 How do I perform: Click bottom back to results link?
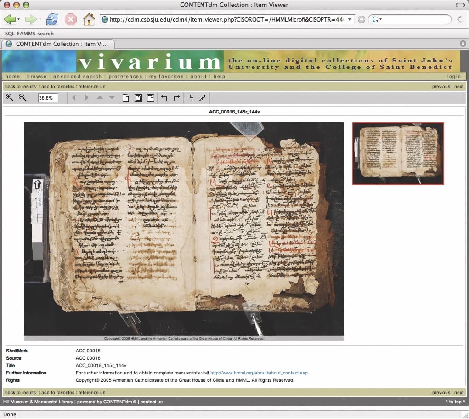pos(20,392)
